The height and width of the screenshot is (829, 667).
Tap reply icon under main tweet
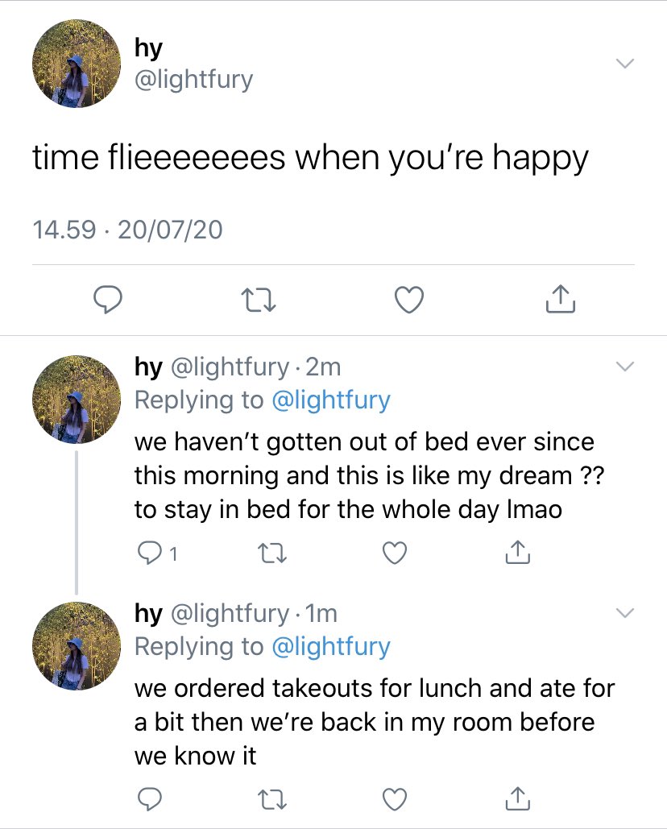pos(108,300)
